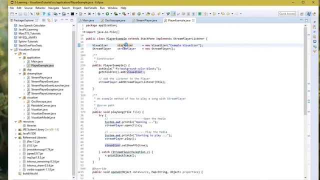
Task: Click the Previous Annotation toolbar icon
Action: [214, 13]
